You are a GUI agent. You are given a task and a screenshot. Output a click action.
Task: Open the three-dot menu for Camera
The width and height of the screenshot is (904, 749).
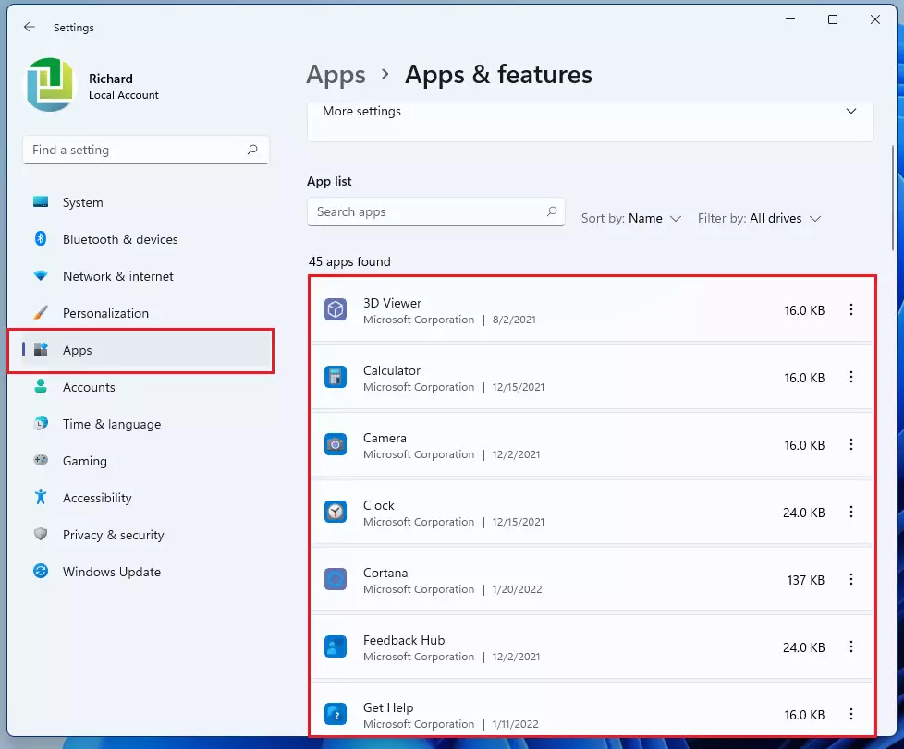point(851,445)
